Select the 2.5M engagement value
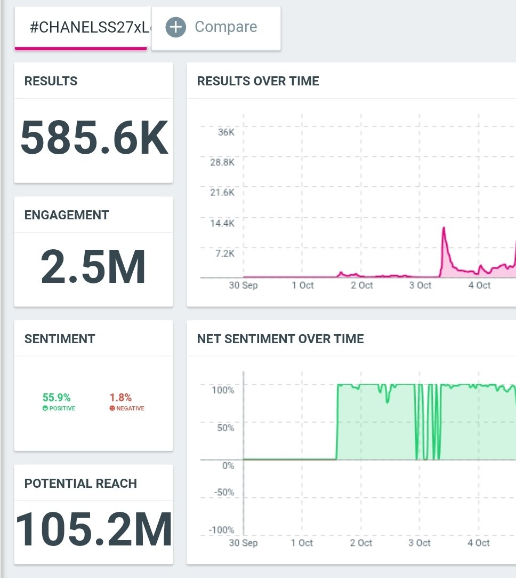Viewport: 516px width, 578px height. (93, 266)
